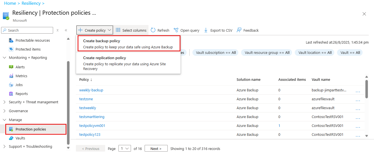
Task: Collapse the Monitoring + Reporting section
Action: coord(4,58)
